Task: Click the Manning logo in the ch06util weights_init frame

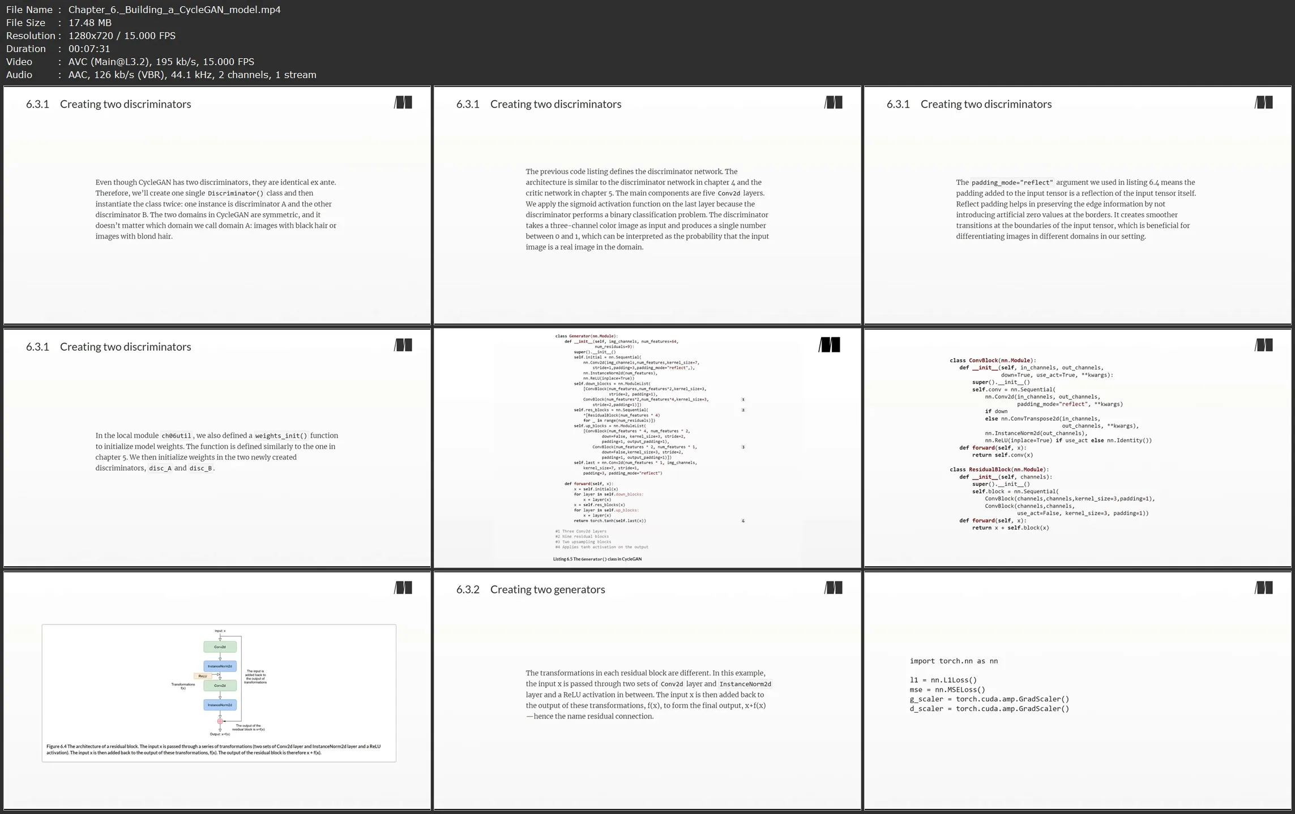Action: coord(403,345)
